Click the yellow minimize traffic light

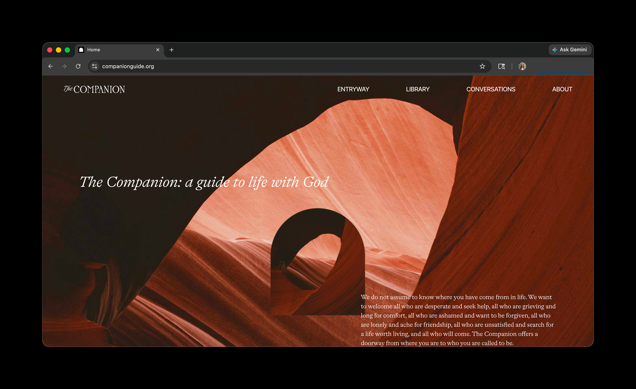(59, 50)
